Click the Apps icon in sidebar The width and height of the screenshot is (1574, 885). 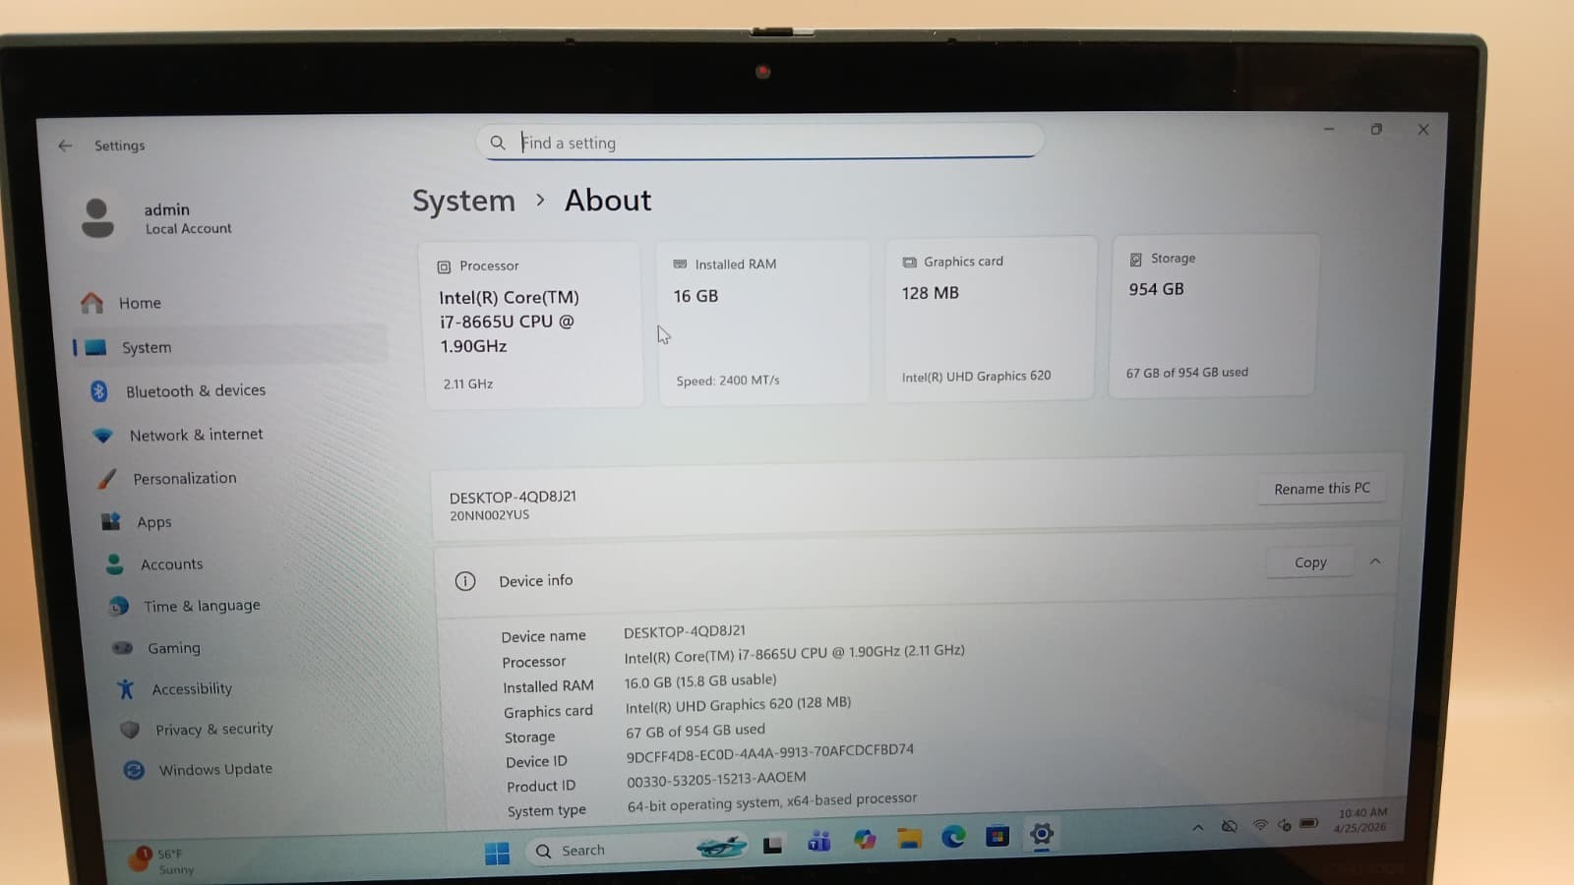click(x=110, y=521)
